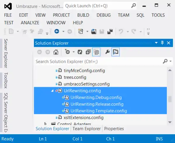Close the Solution Explorer panel

pyautogui.click(x=169, y=43)
